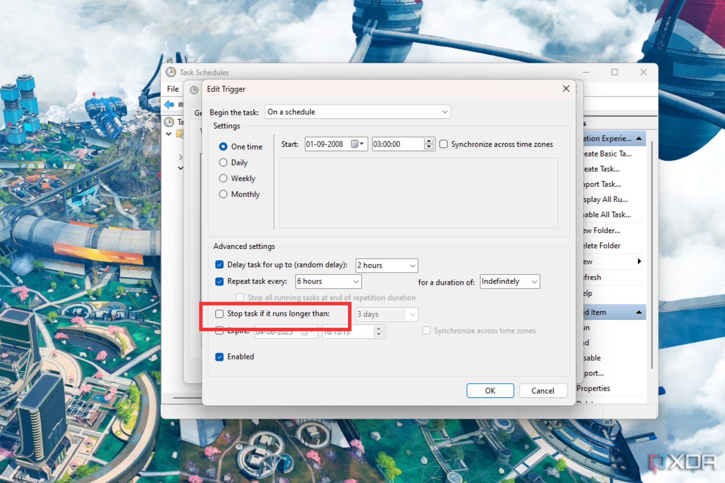Click the Cancel button to discard changes
The image size is (725, 483).
[542, 390]
